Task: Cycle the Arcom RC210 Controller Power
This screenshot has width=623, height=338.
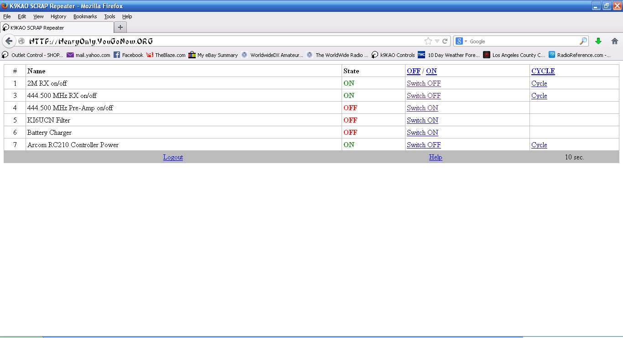Action: (539, 145)
